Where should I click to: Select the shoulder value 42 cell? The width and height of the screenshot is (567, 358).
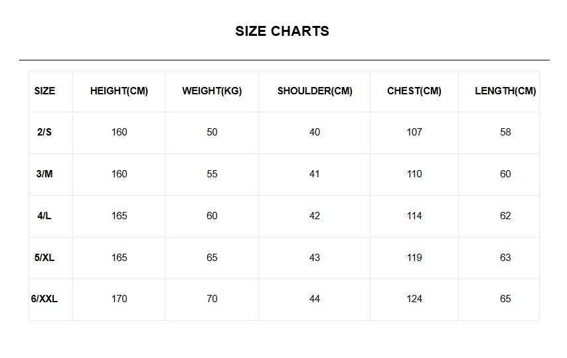click(x=315, y=216)
